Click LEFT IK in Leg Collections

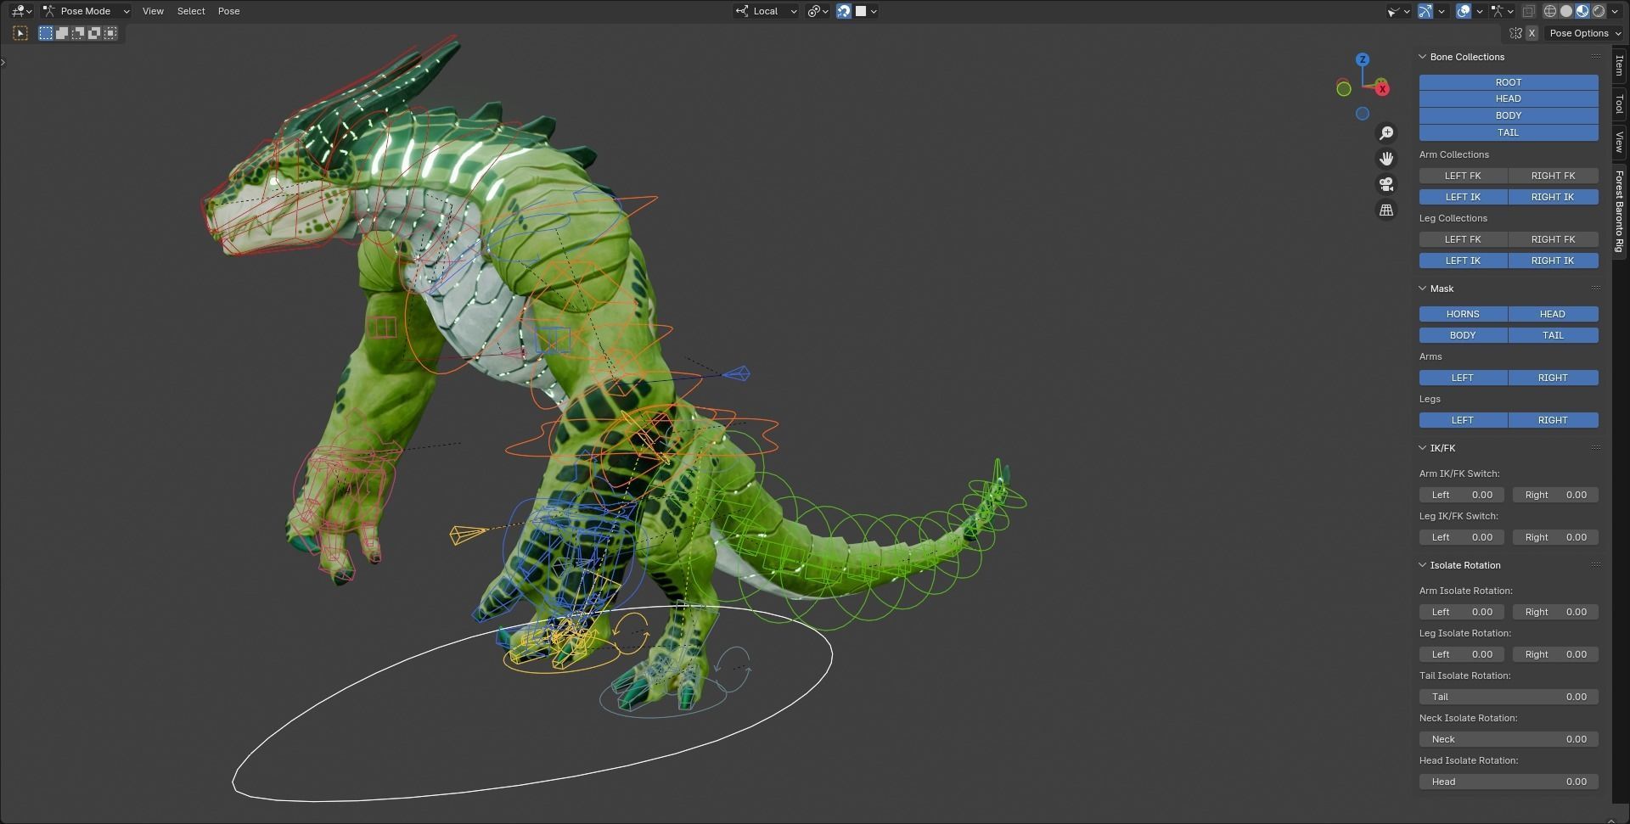(1463, 261)
